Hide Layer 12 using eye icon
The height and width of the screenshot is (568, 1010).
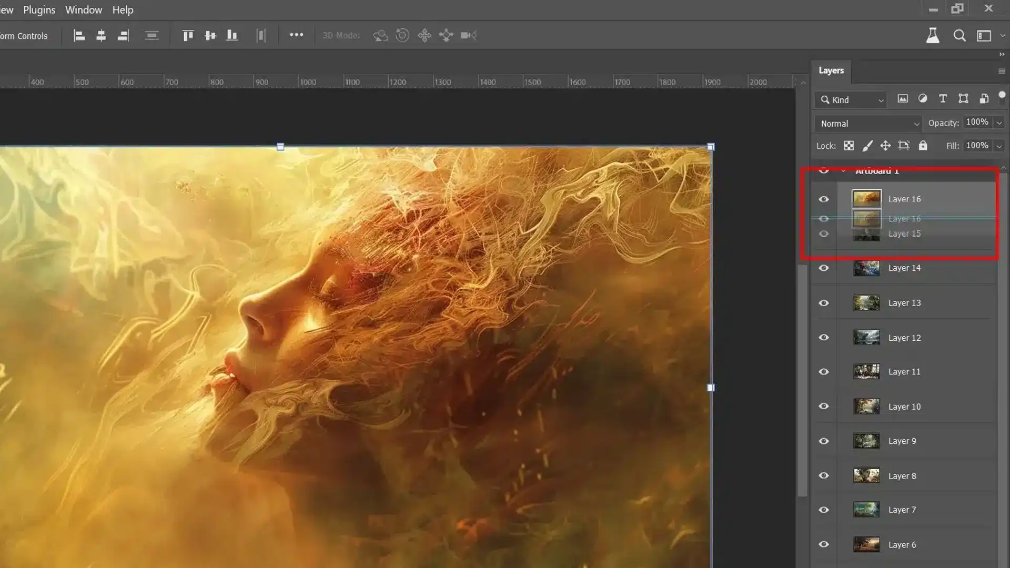(x=824, y=338)
